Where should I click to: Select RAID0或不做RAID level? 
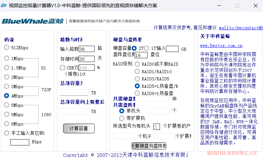pos(137,64)
